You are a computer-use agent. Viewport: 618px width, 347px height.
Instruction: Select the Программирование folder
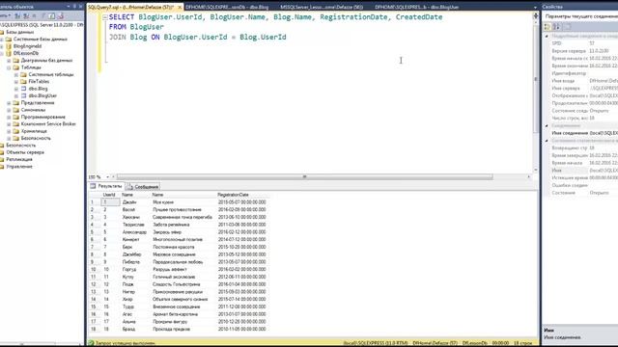pyautogui.click(x=42, y=117)
